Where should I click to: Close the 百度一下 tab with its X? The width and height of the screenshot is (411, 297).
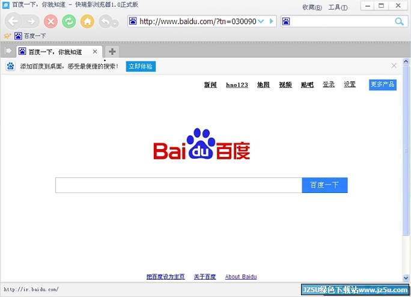(x=95, y=52)
